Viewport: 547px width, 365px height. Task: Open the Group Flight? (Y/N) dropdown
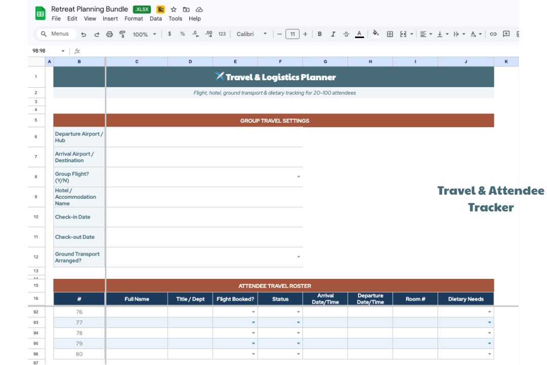pos(298,176)
